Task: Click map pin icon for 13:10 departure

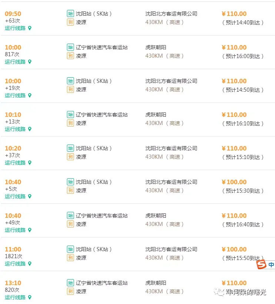Action: pyautogui.click(x=30, y=297)
